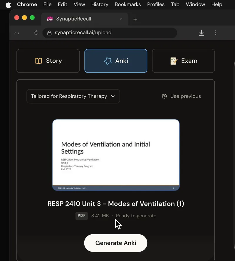Select the Anki mode

[116, 61]
